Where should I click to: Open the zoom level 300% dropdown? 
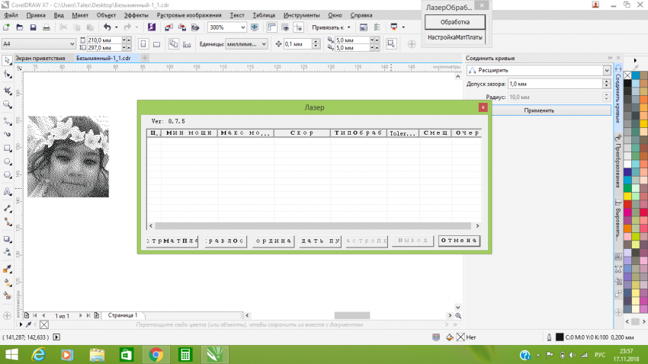click(242, 27)
